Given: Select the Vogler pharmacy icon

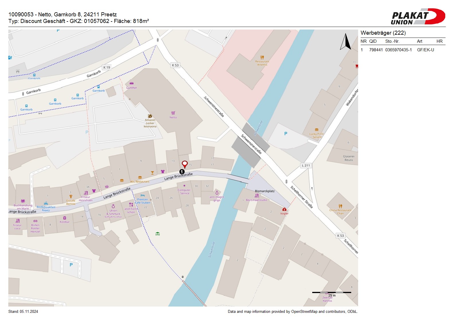Looking at the screenshot, I should click(284, 209).
